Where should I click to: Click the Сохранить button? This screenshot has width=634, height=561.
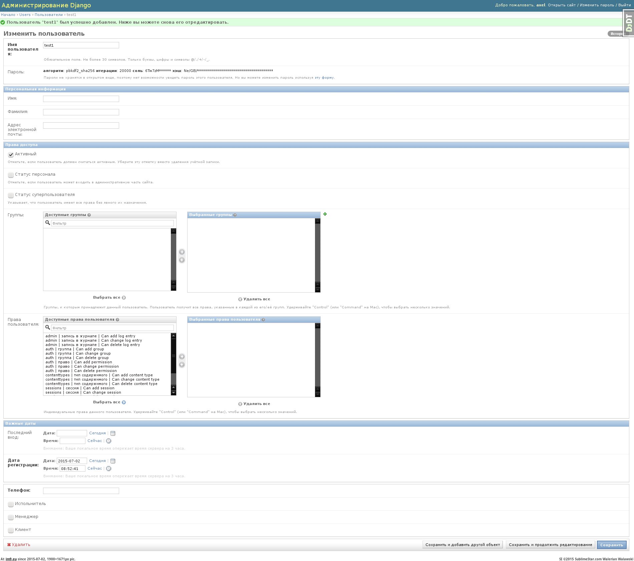click(611, 545)
